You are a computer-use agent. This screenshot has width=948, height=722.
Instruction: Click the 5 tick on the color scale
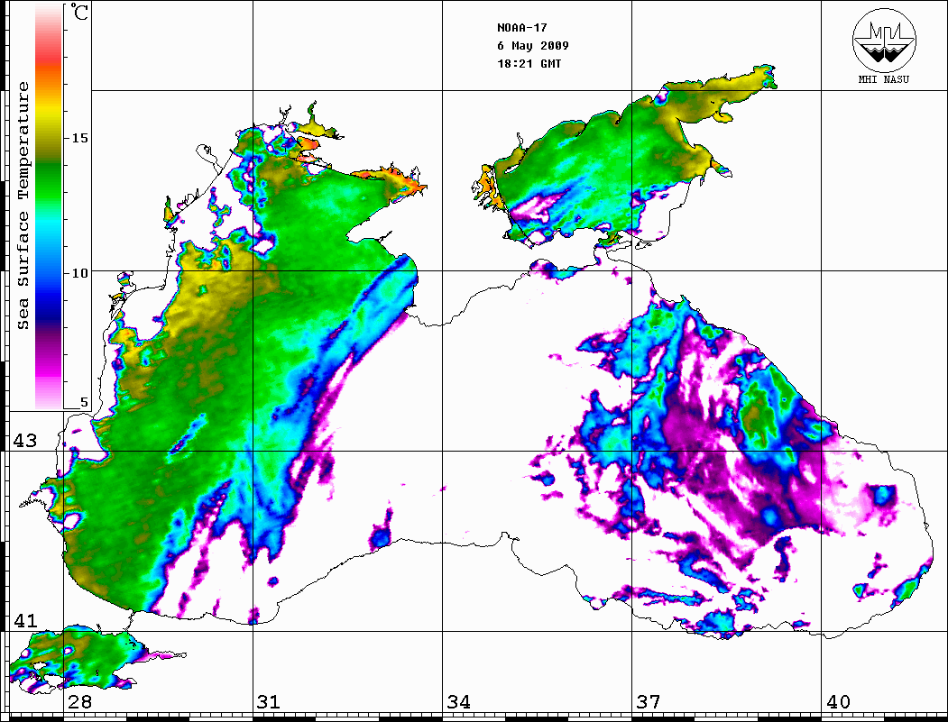click(x=84, y=402)
